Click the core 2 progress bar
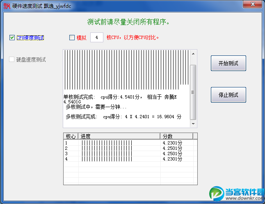The width and height of the screenshot is (265, 204). tap(107, 148)
